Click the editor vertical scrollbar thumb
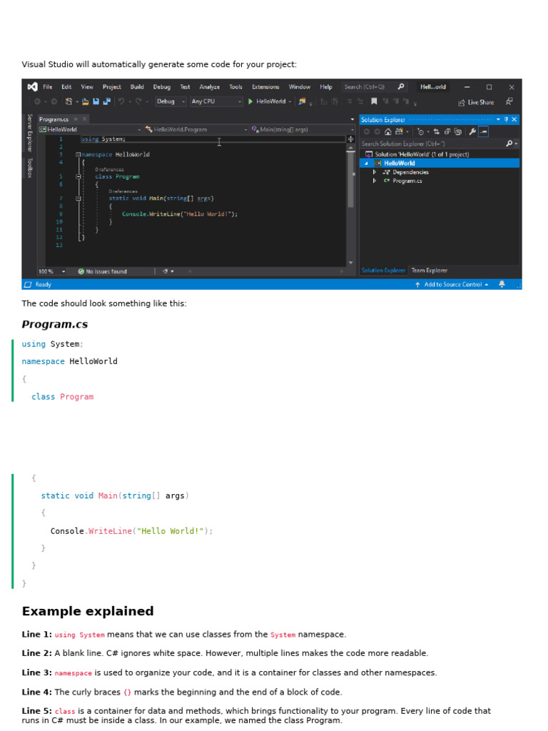 click(350, 179)
